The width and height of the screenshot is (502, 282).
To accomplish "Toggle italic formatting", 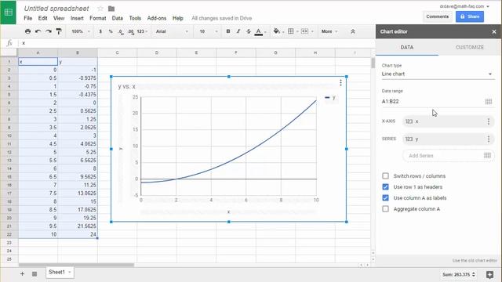I will click(x=238, y=31).
